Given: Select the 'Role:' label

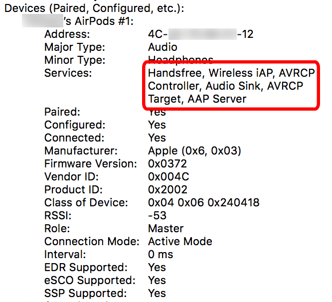Looking at the screenshot, I should [57, 228].
